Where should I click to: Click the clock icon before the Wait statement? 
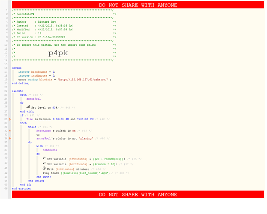44,168
